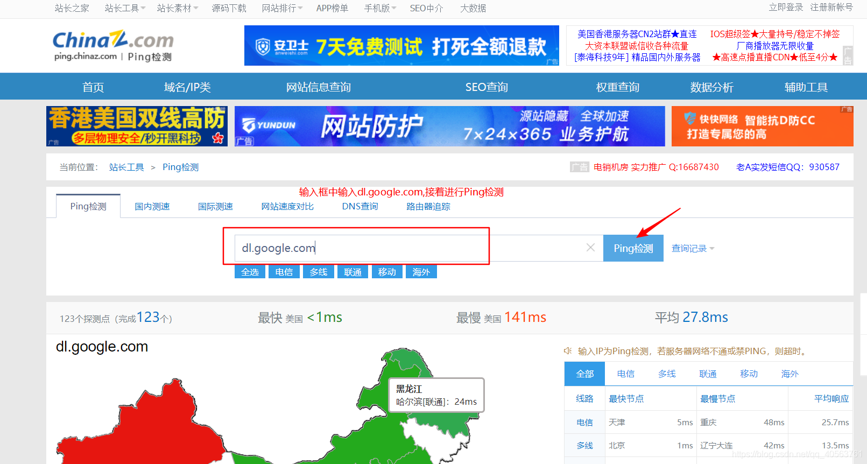Open the SEO中介 top link

pyautogui.click(x=427, y=8)
